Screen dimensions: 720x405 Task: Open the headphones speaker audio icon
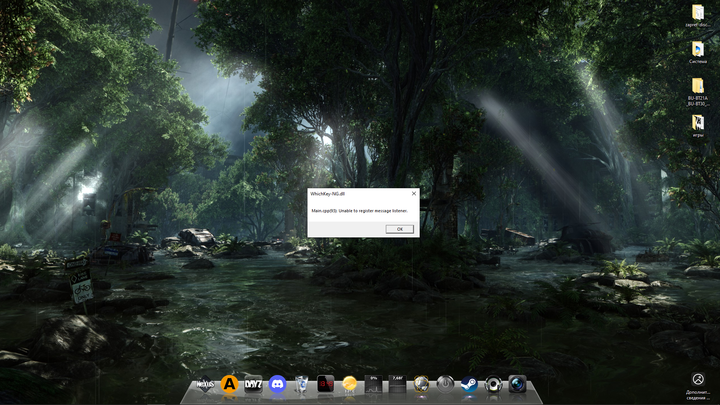(x=493, y=384)
